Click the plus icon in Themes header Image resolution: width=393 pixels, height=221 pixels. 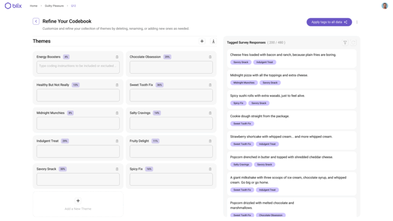click(202, 41)
